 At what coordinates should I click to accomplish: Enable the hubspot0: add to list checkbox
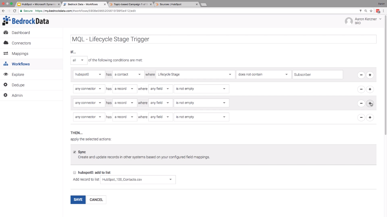point(75,173)
